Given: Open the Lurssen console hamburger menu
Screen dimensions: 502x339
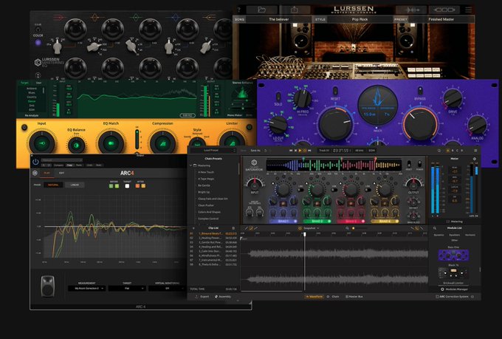Looking at the screenshot, I should (468, 10).
